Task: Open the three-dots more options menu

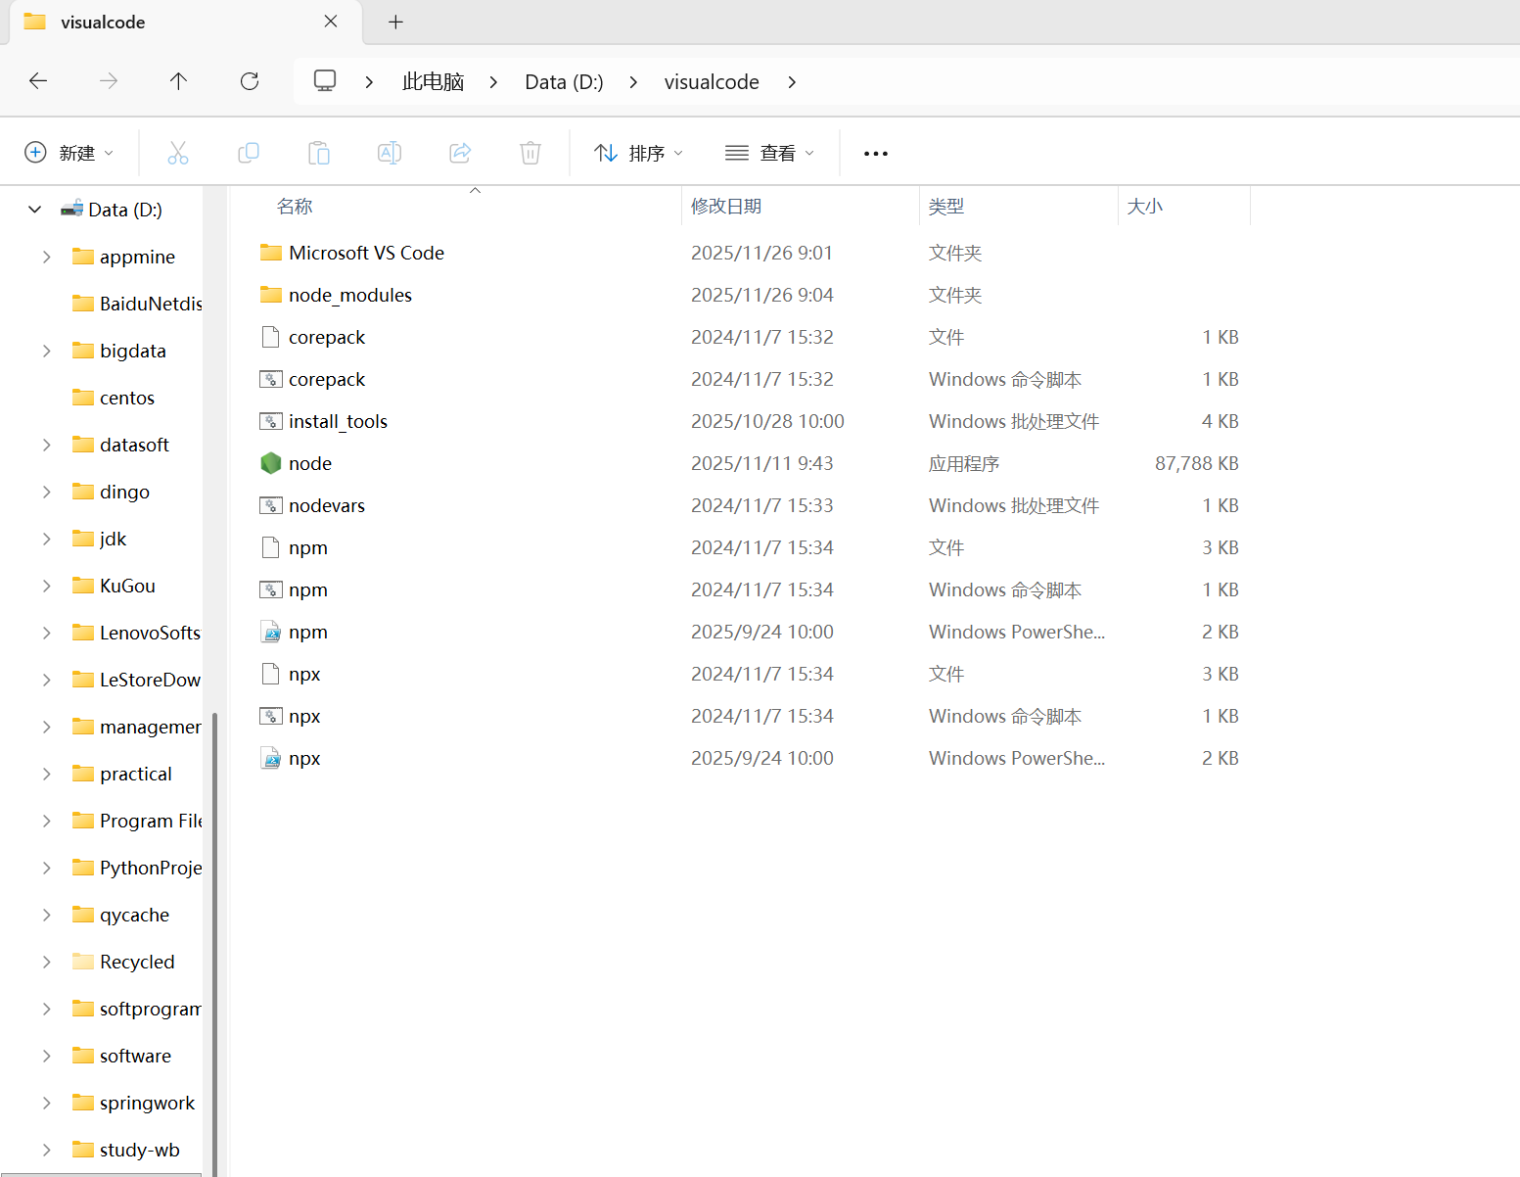Action: point(876,154)
